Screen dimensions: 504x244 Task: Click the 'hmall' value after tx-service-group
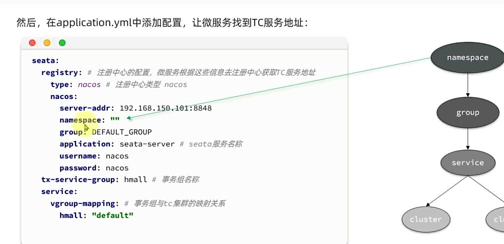click(135, 180)
